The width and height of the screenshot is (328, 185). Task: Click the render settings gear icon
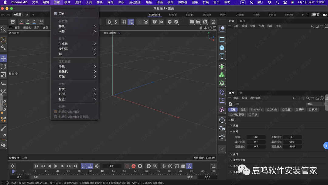pos(205,22)
